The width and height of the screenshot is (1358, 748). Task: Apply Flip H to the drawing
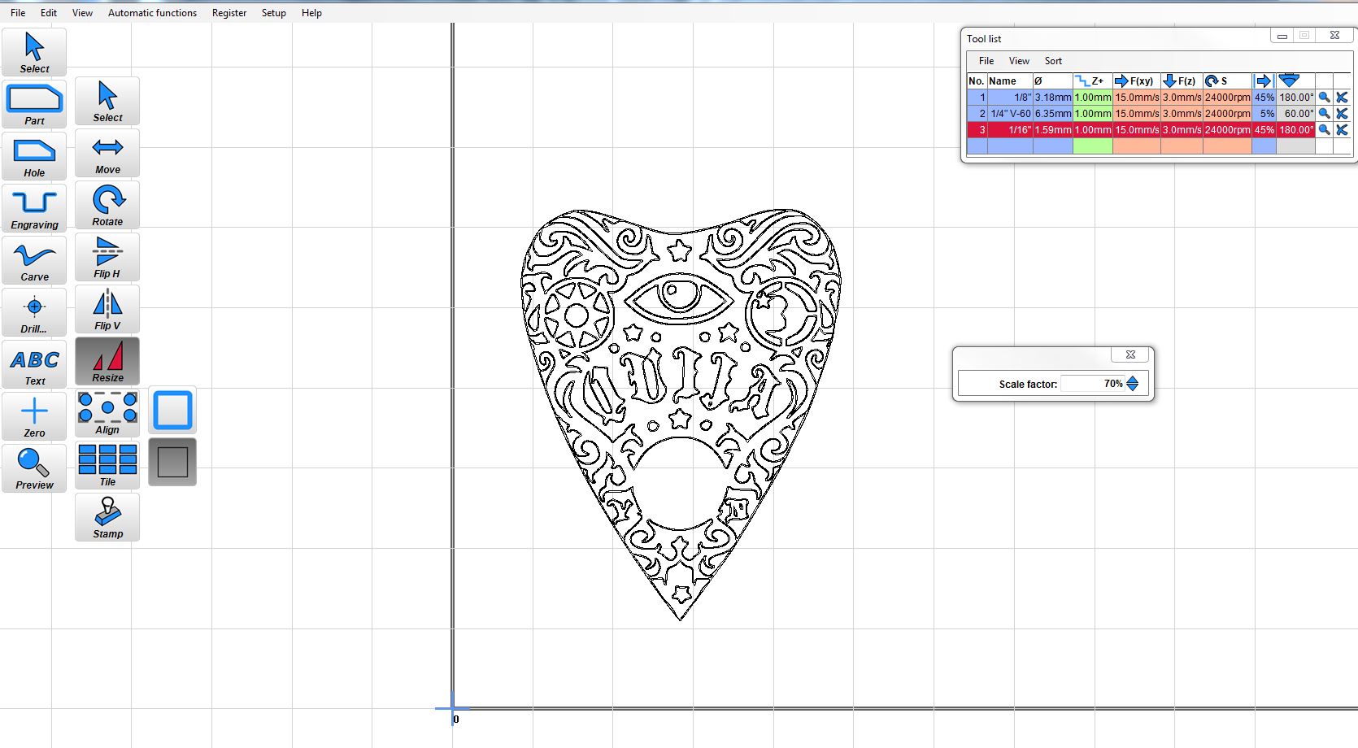tap(107, 257)
